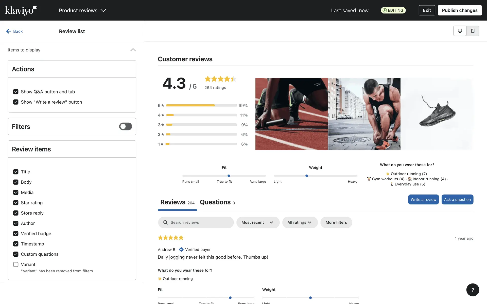Collapse the Items to display section
Screen dimensions: 487x304
coord(133,50)
